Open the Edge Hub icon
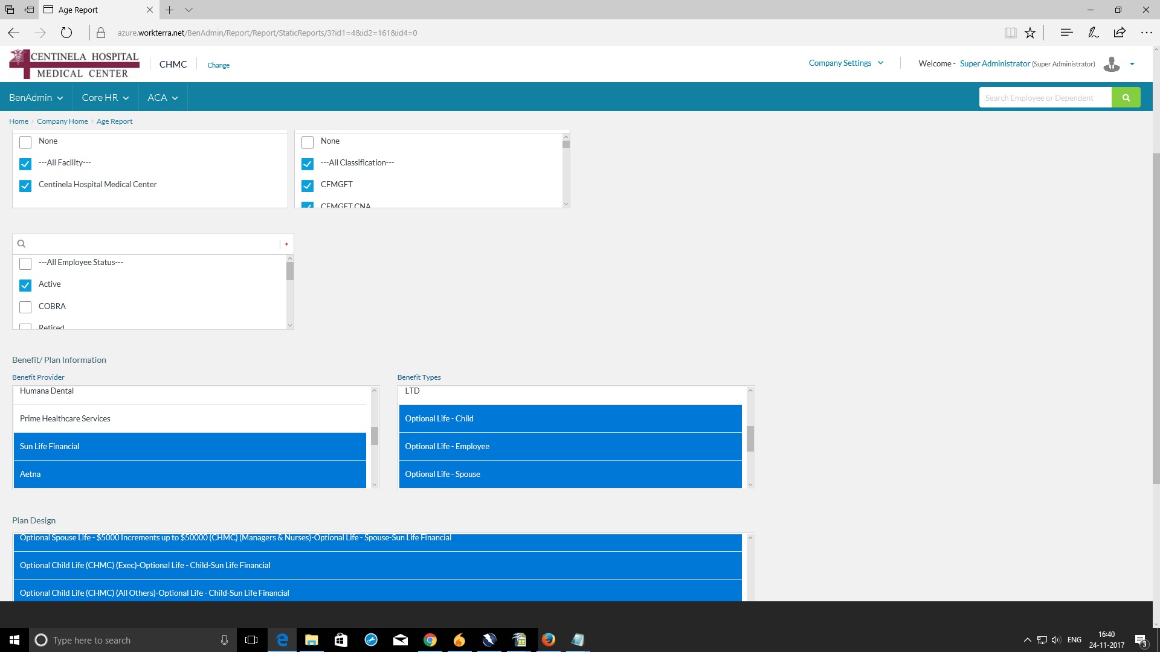This screenshot has width=1160, height=652. point(1066,33)
